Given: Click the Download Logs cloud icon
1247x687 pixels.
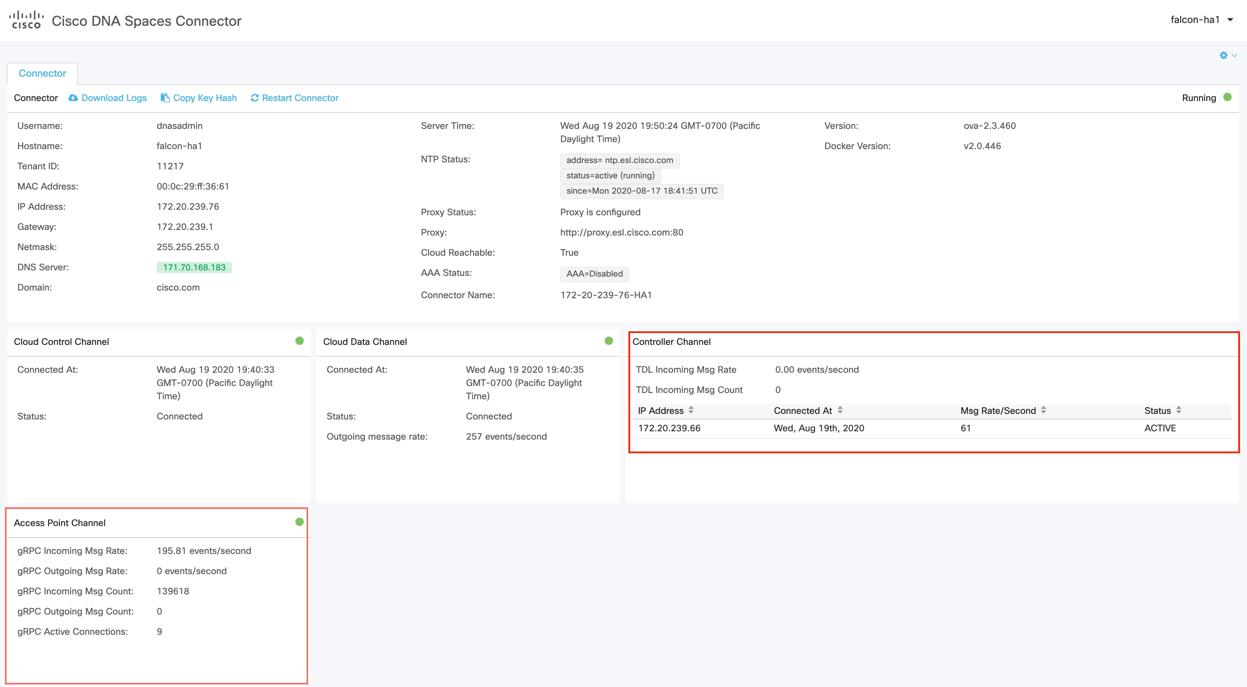Looking at the screenshot, I should pyautogui.click(x=73, y=98).
